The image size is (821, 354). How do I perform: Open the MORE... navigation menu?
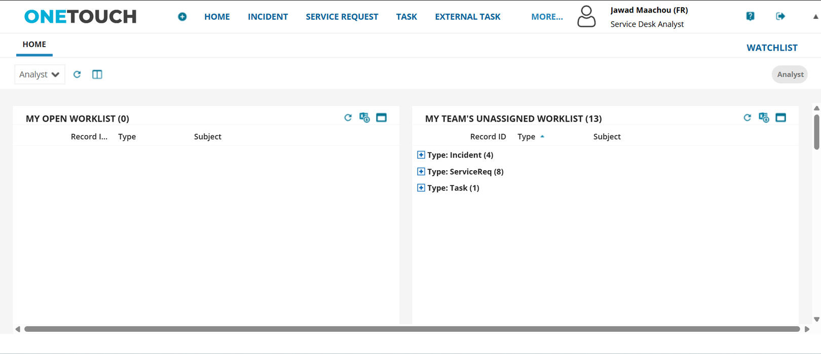click(547, 17)
